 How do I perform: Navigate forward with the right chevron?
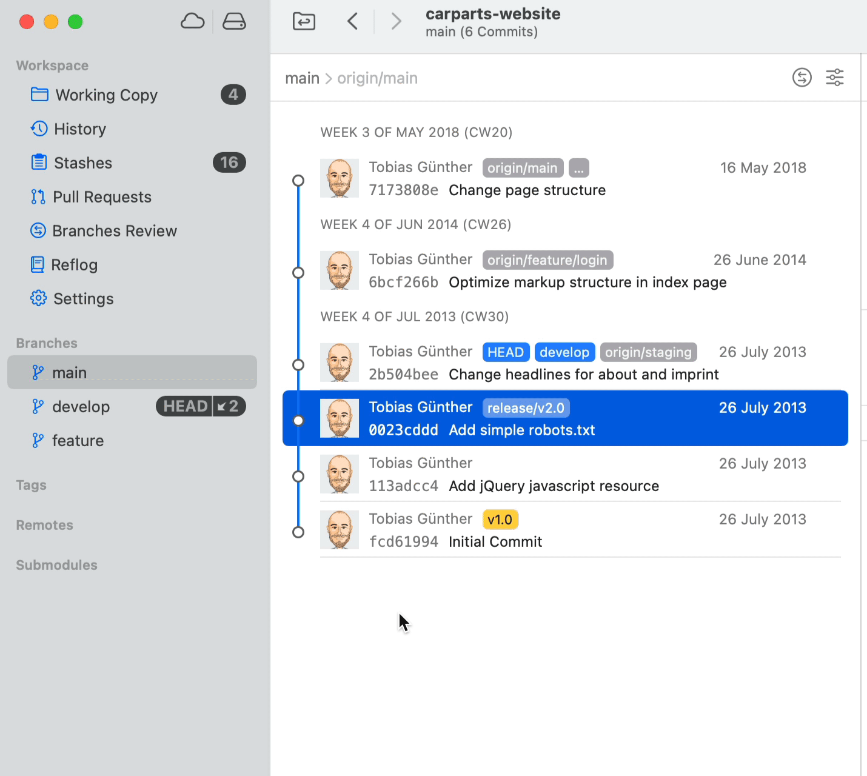396,22
